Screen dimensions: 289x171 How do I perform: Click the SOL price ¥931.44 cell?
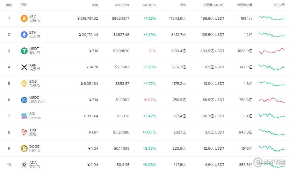[x=91, y=116]
